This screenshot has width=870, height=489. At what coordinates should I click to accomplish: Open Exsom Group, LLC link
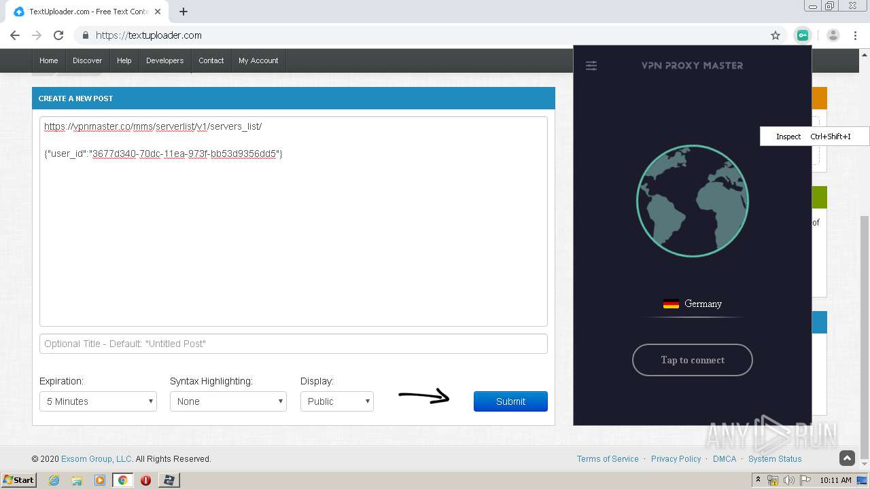[97, 459]
